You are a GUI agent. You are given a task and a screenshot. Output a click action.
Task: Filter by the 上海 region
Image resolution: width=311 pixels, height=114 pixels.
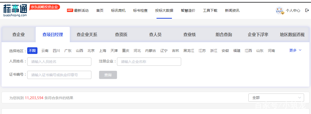103,51
